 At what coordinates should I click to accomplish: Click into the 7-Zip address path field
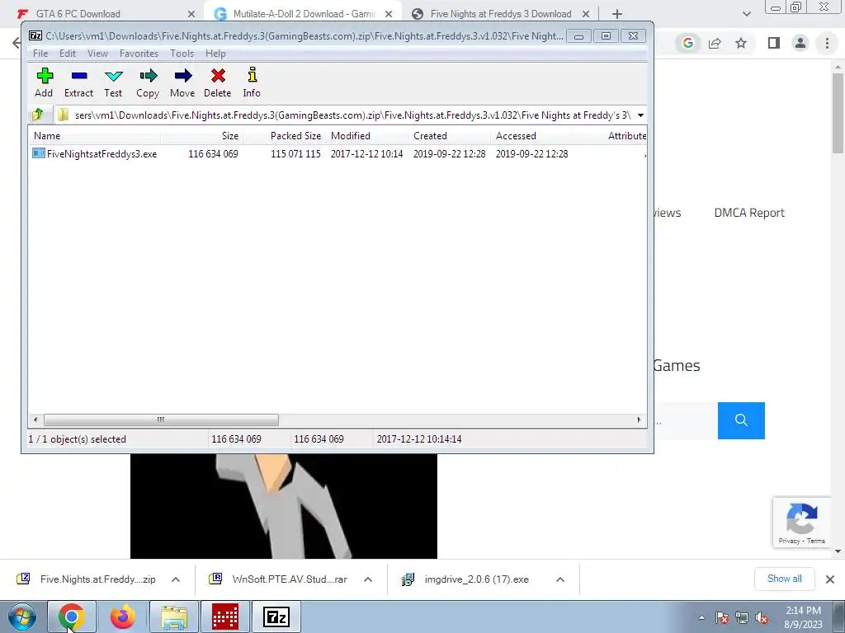tap(345, 115)
